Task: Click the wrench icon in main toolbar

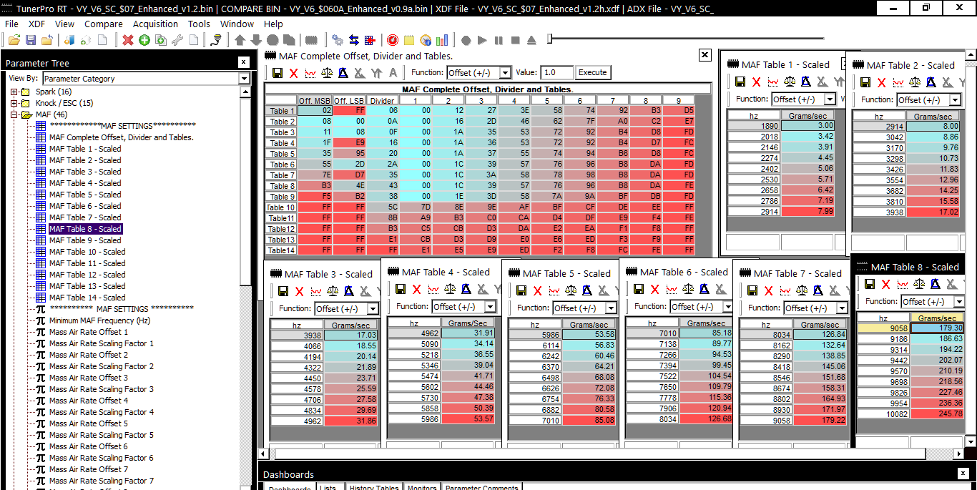Action: point(177,40)
